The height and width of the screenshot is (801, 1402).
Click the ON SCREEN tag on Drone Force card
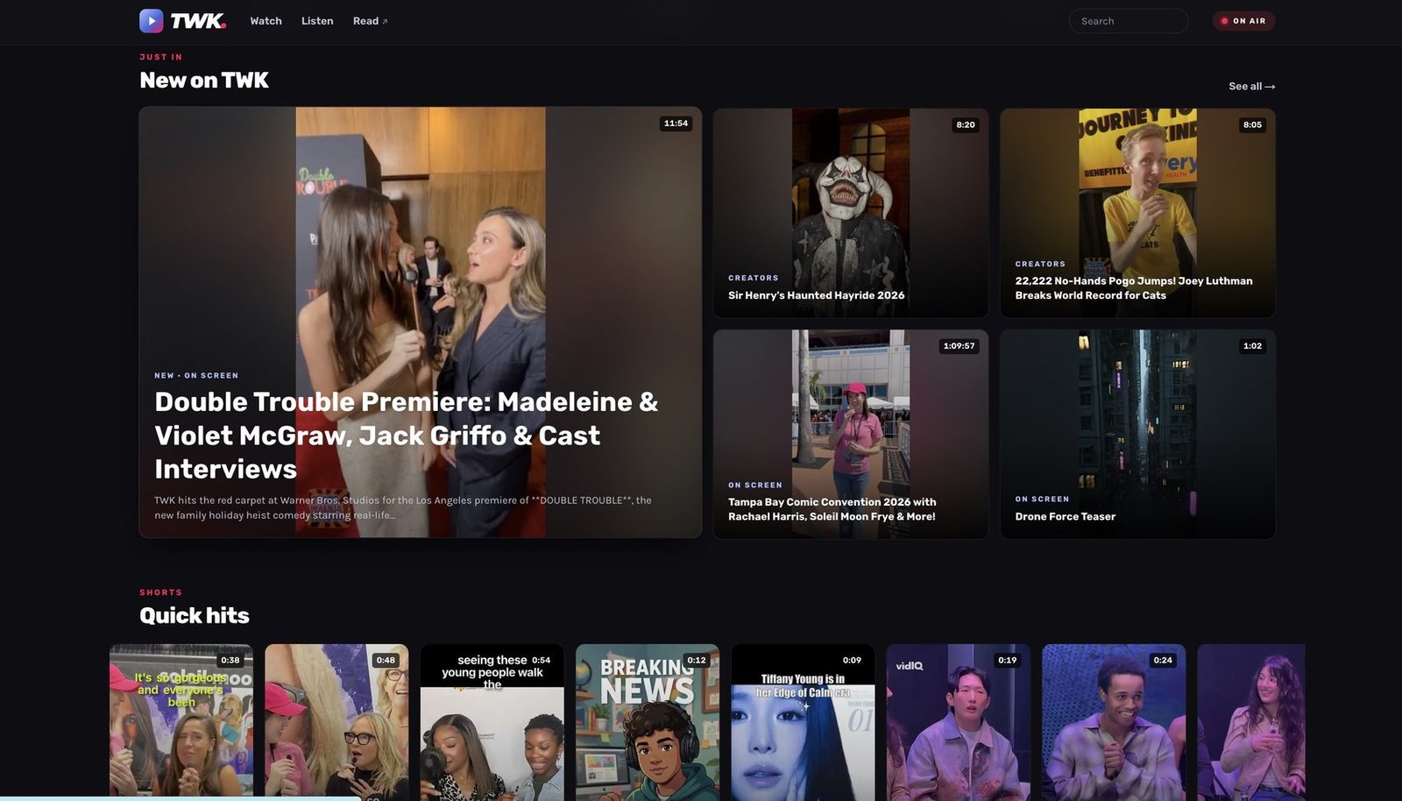pos(1042,499)
